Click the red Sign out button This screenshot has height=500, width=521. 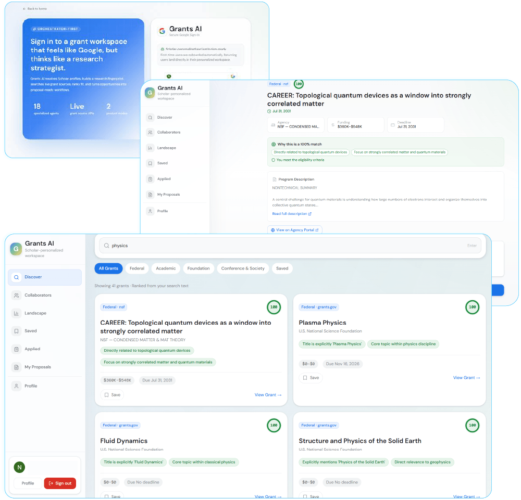click(60, 483)
